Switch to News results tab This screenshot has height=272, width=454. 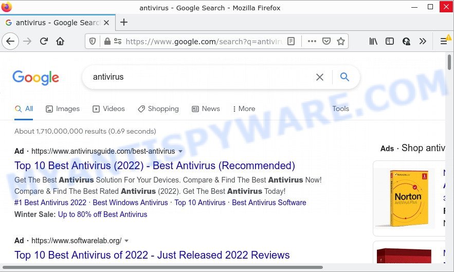(x=206, y=109)
